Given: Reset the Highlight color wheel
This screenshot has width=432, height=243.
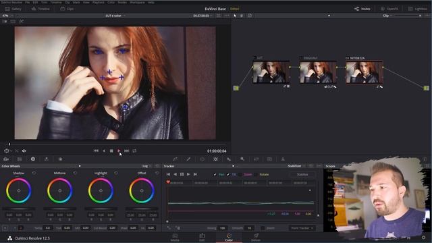Looking at the screenshot, I should (116, 173).
